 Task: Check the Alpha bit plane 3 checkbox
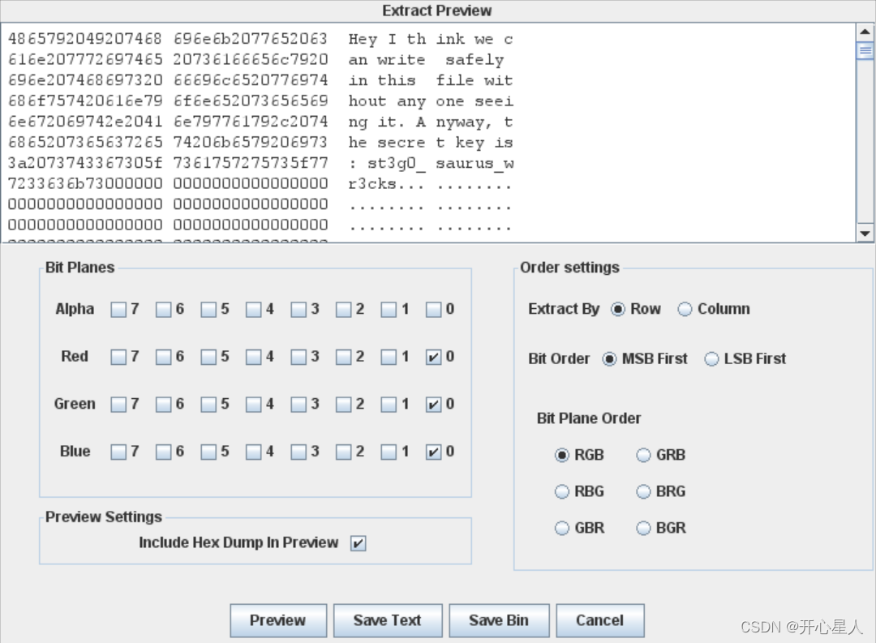tap(298, 310)
